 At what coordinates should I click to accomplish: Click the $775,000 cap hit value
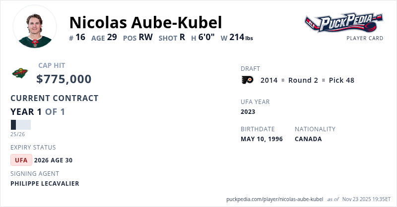pyautogui.click(x=64, y=79)
